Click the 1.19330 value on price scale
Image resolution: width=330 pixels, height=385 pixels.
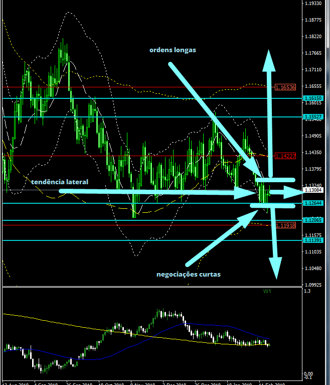[x=313, y=4]
